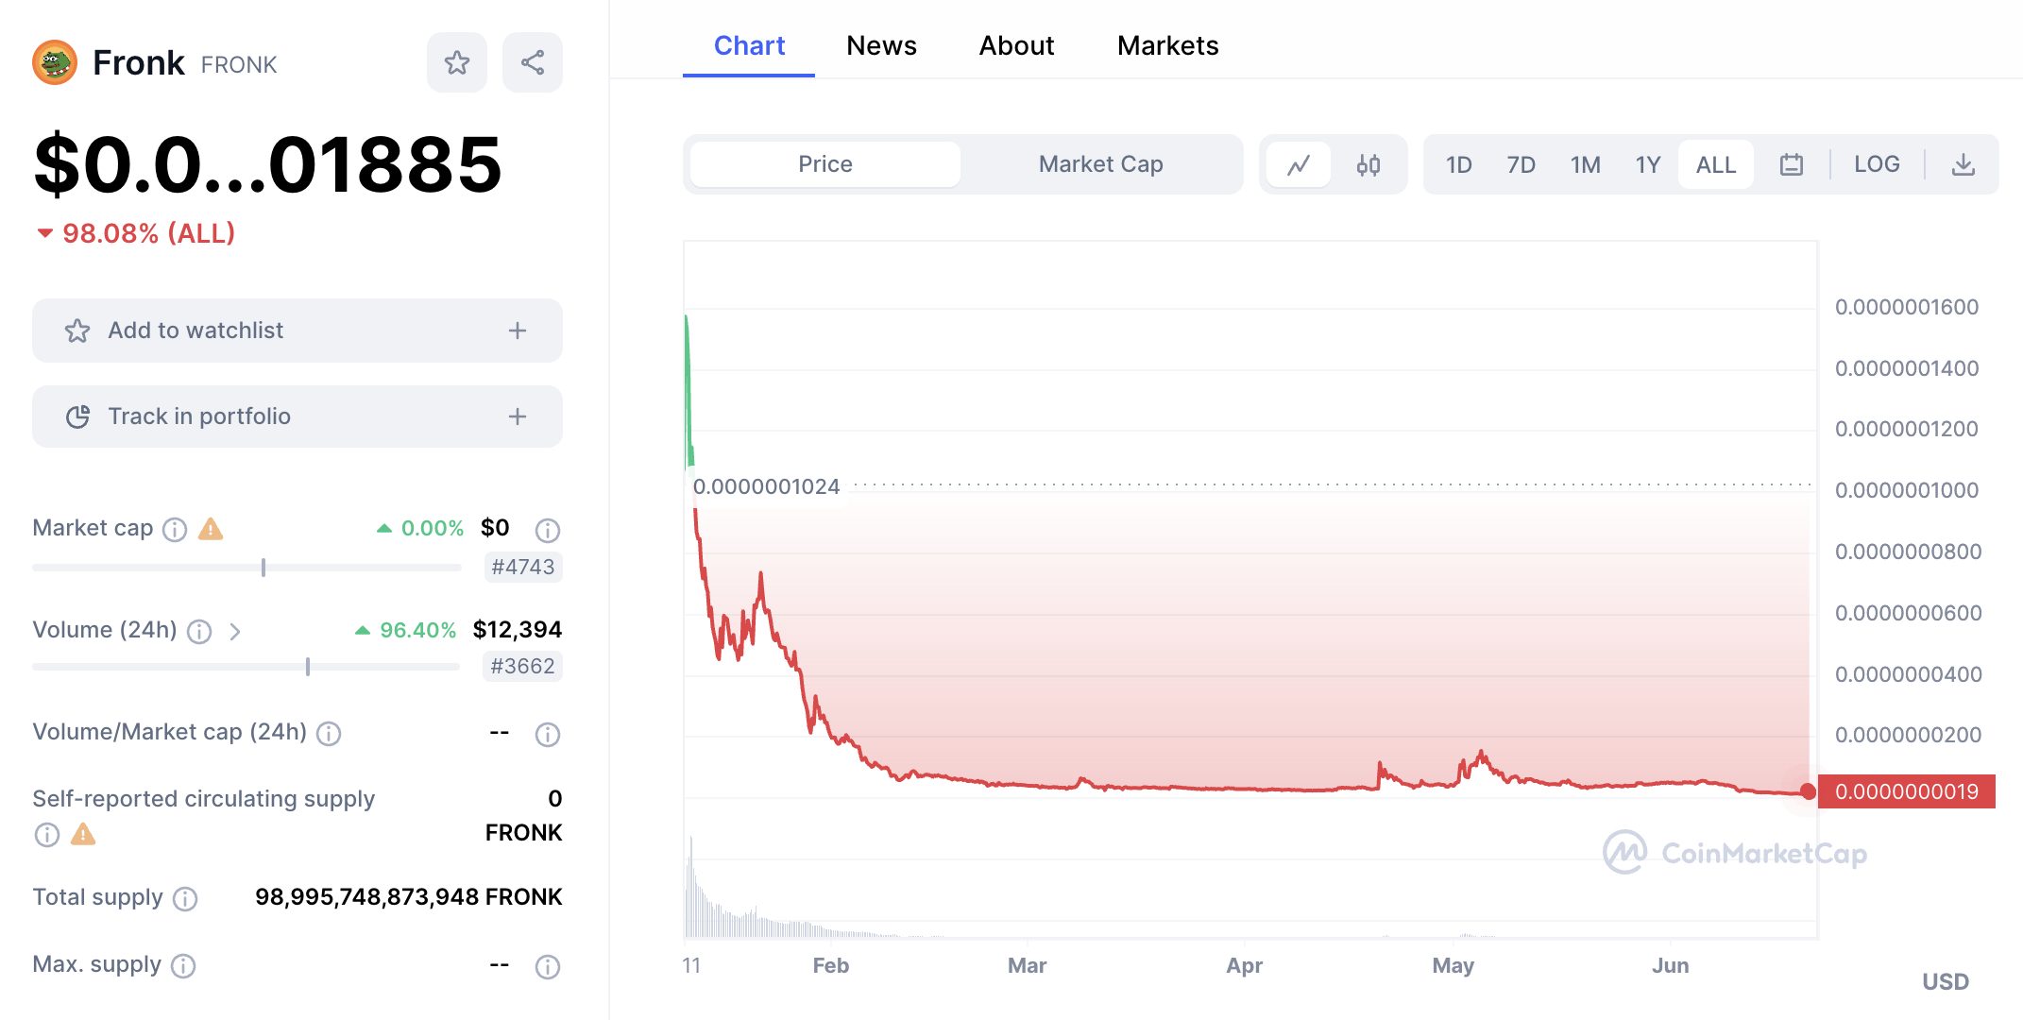Click plus icon on Track in portfolio
Screen dimensions: 2023x1020
[x=518, y=416]
